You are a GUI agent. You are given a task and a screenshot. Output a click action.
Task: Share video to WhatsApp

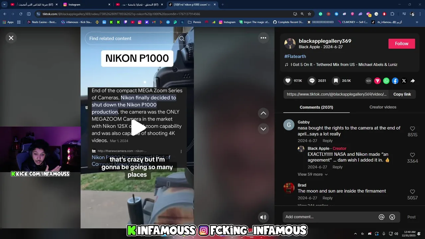click(x=386, y=81)
